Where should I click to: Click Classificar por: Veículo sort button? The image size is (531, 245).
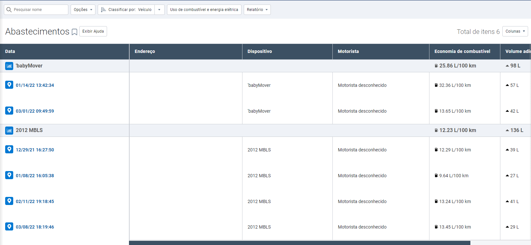[x=126, y=10]
